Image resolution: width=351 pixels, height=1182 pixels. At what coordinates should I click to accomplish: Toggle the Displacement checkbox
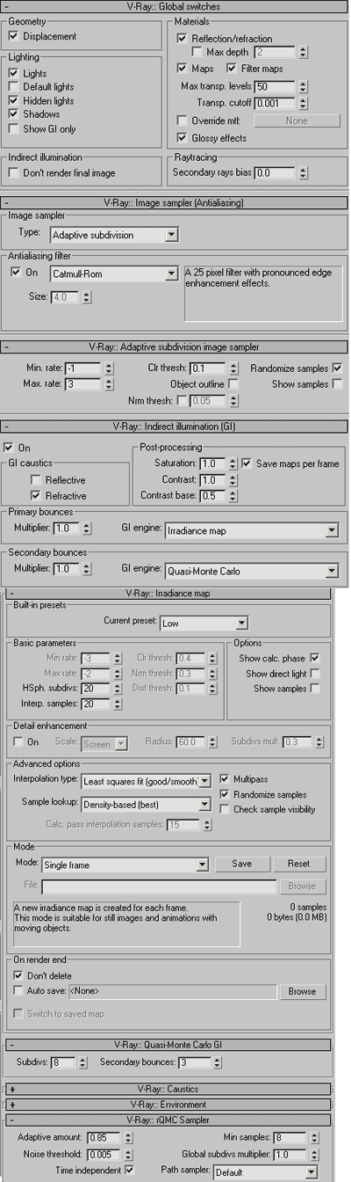pos(14,37)
